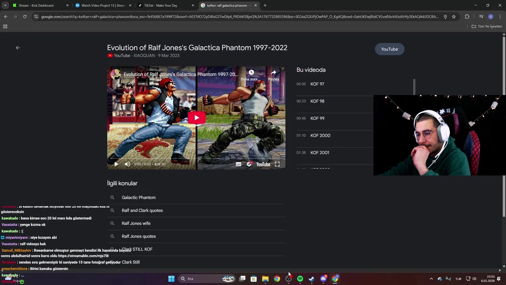Jump to KOF 2000 chapter
The height and width of the screenshot is (285, 506).
[x=334, y=135]
